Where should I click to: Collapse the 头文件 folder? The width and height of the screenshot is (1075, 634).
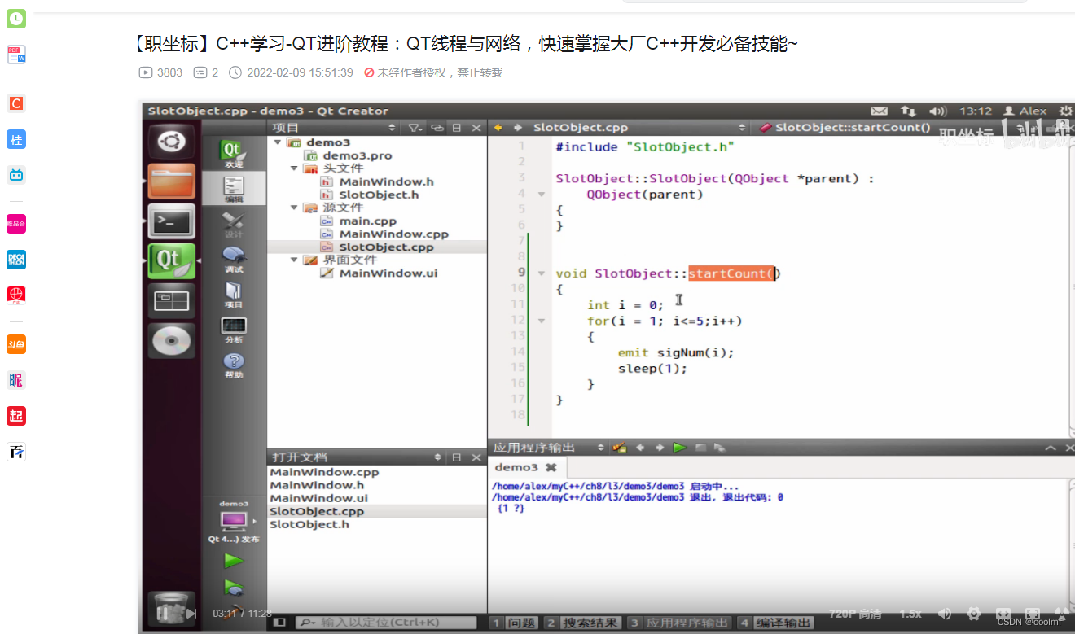tap(294, 168)
